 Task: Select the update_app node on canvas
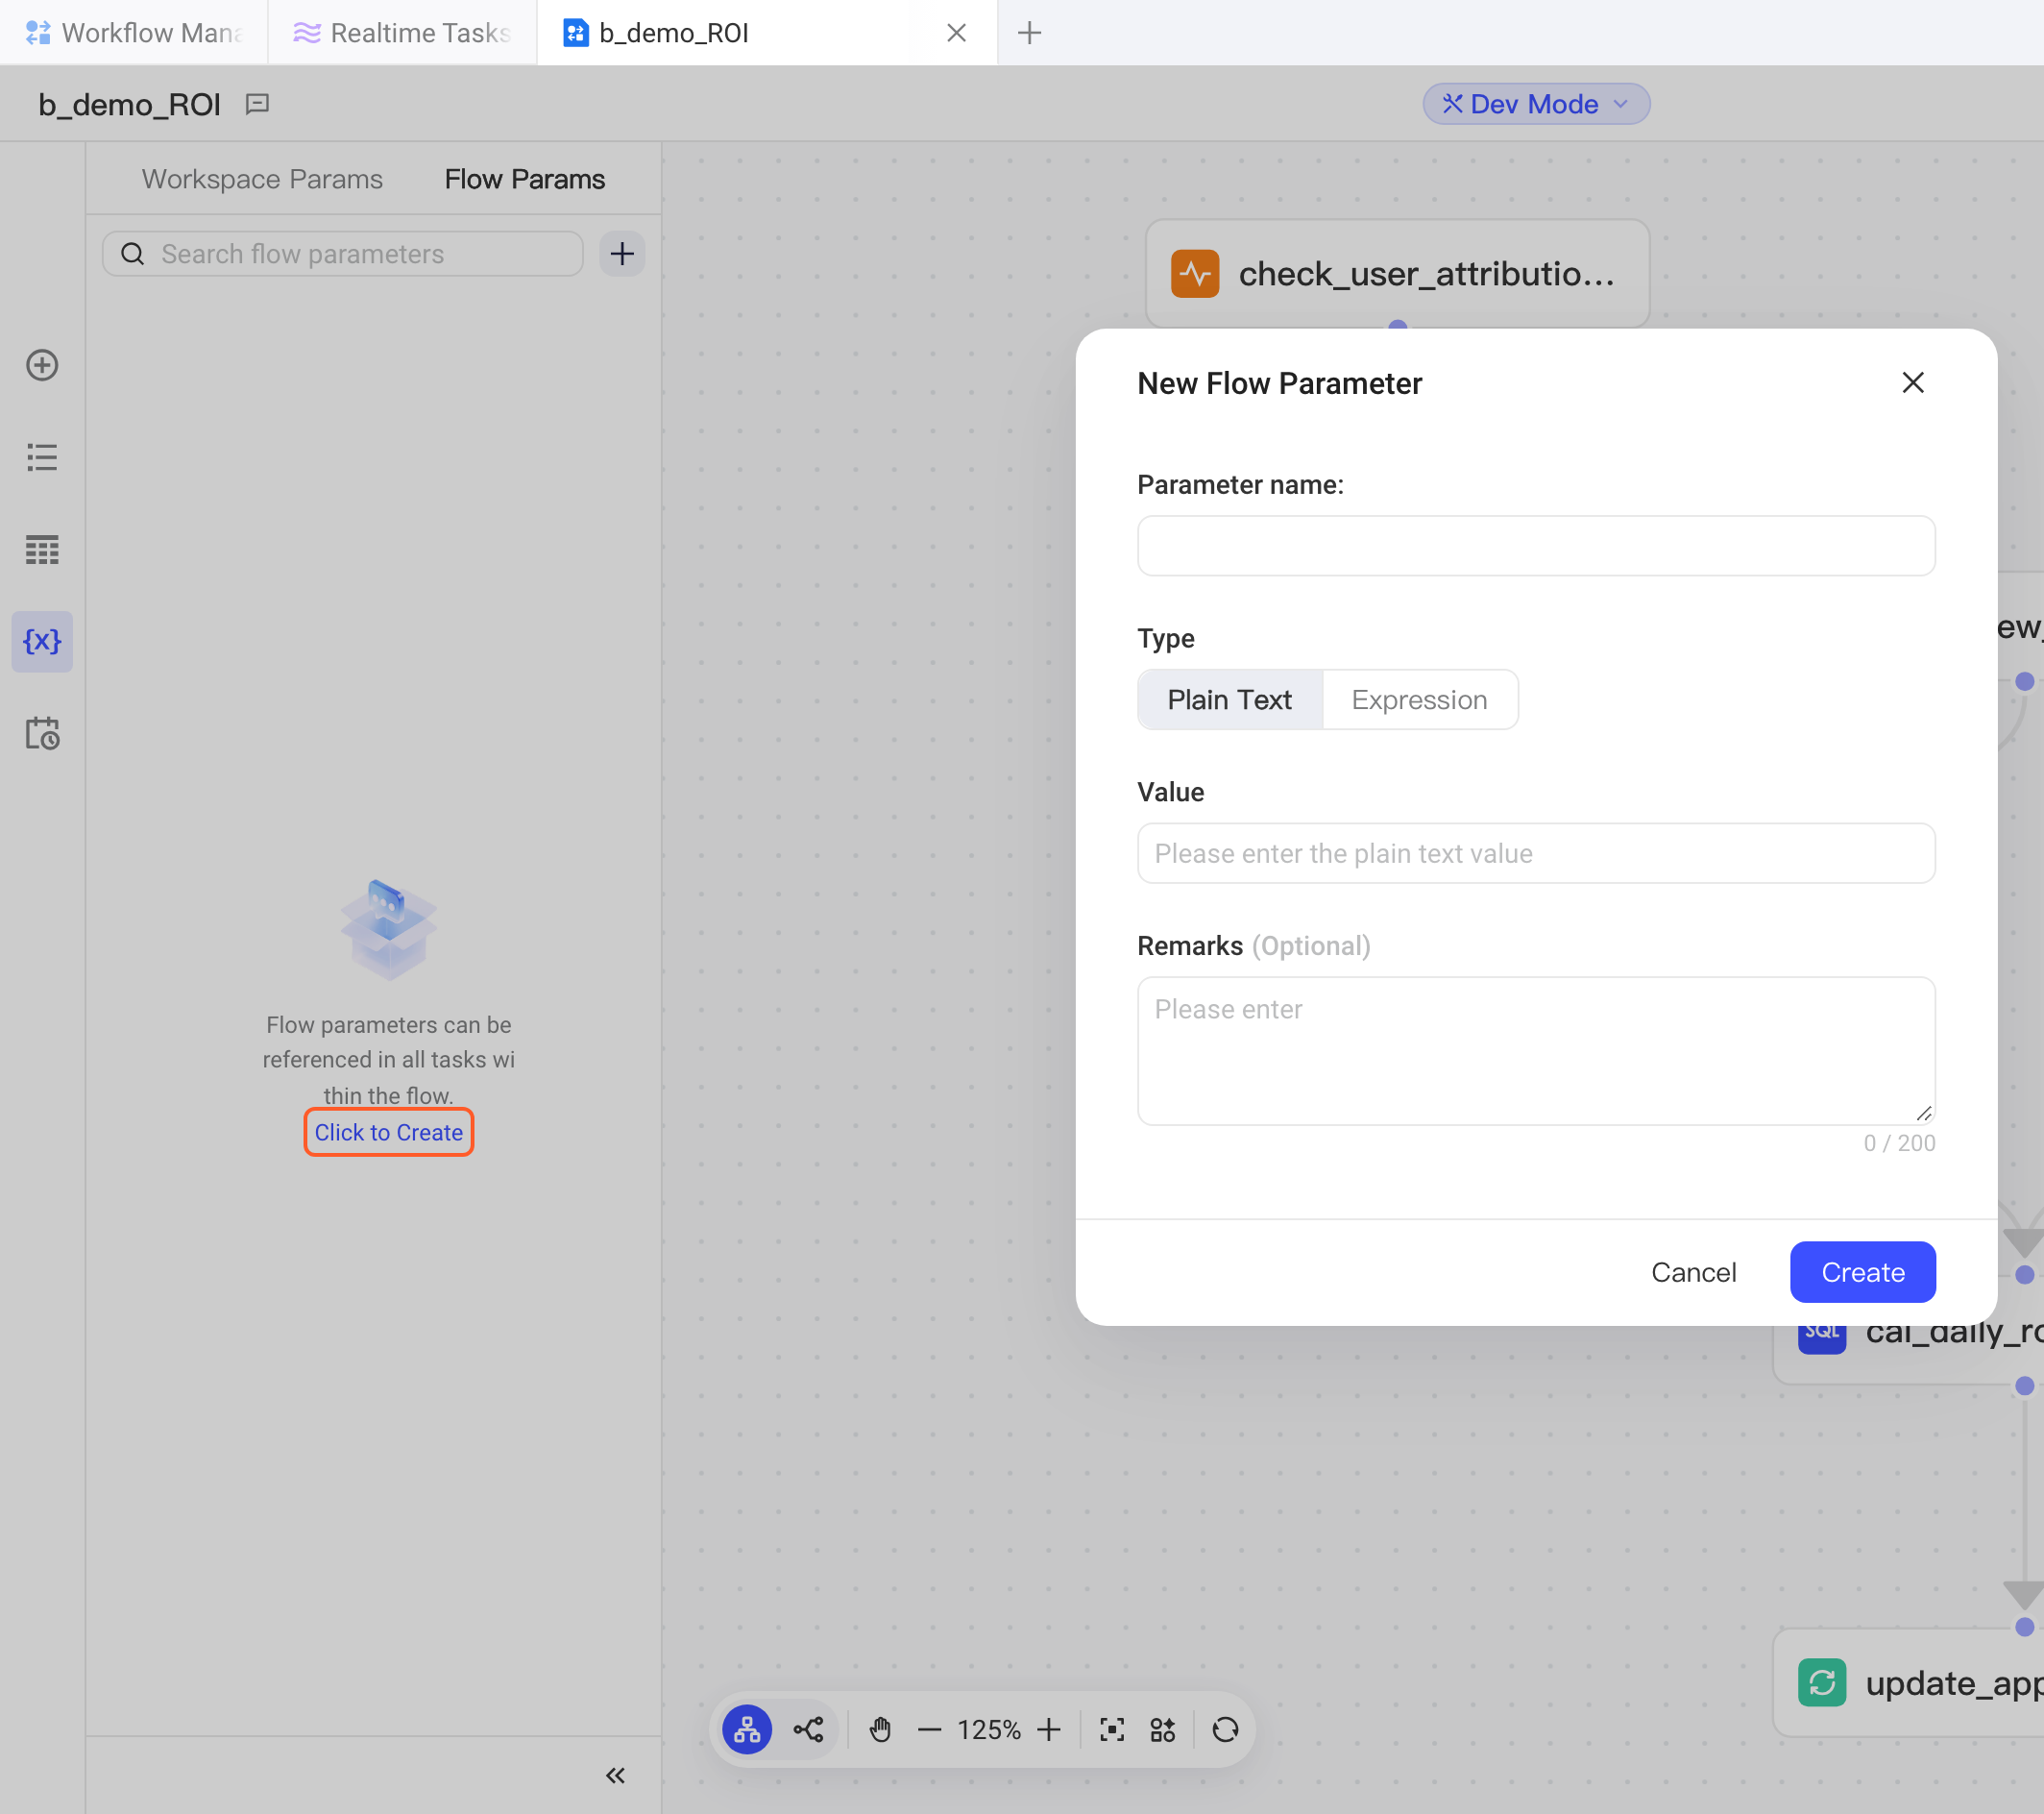coord(1910,1683)
